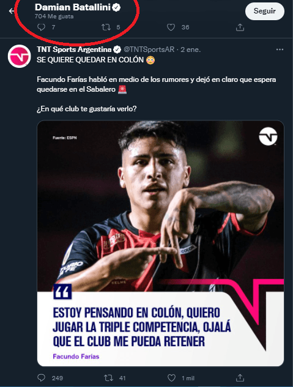Click the Damian Batallini header title
Screen dimensions: 293x387
[x=73, y=7]
